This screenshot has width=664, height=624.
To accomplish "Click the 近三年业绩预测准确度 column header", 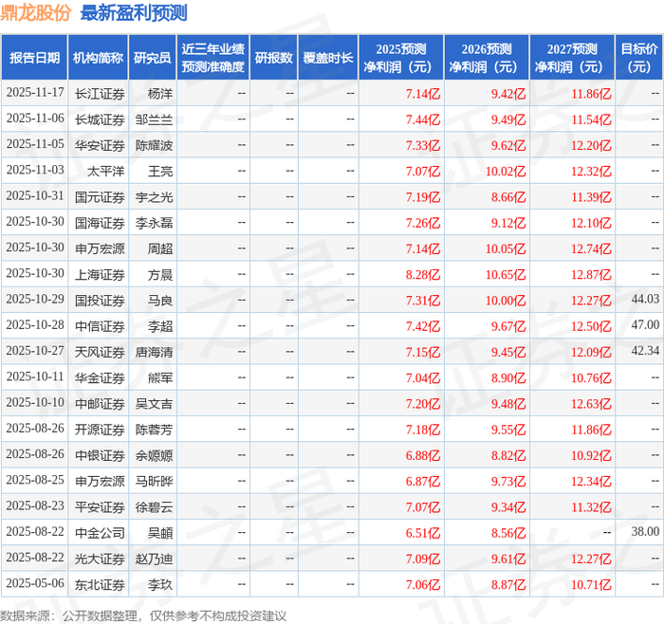I will 213,58.
